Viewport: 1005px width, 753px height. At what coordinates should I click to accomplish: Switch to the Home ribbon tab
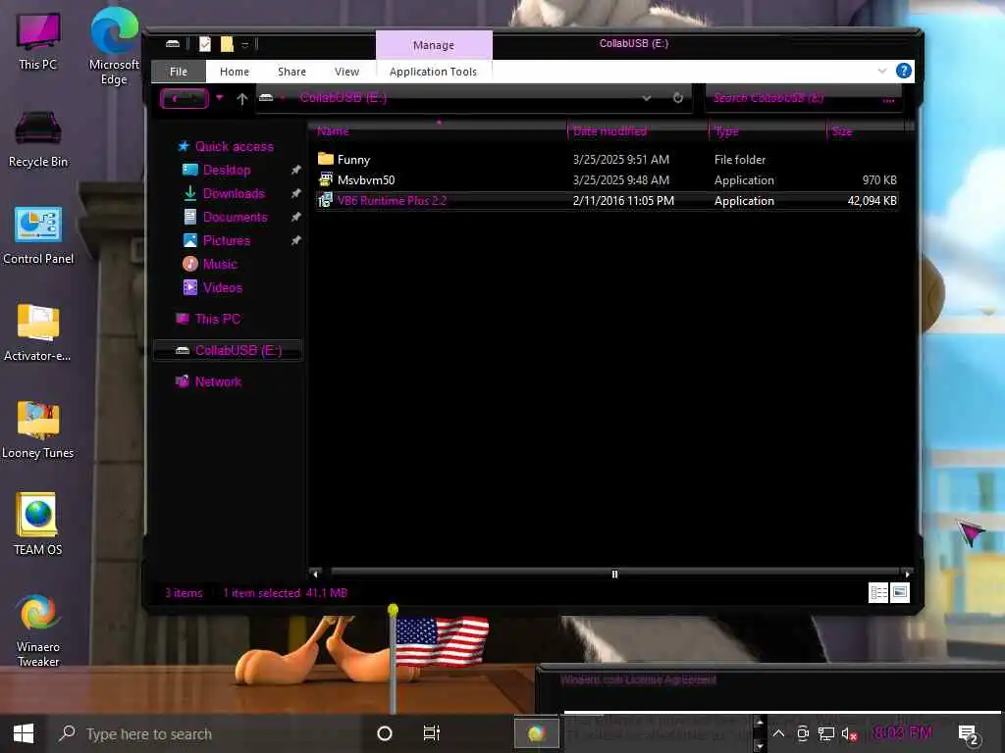coord(234,71)
